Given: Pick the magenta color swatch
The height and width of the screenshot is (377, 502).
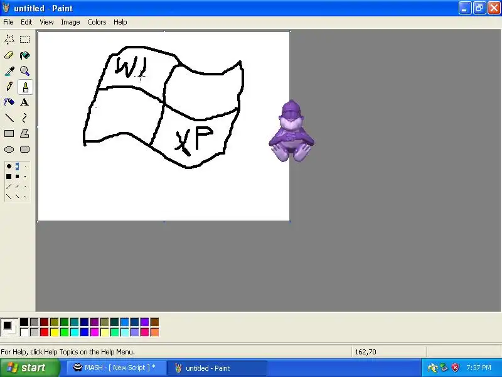Looking at the screenshot, I should [x=95, y=332].
